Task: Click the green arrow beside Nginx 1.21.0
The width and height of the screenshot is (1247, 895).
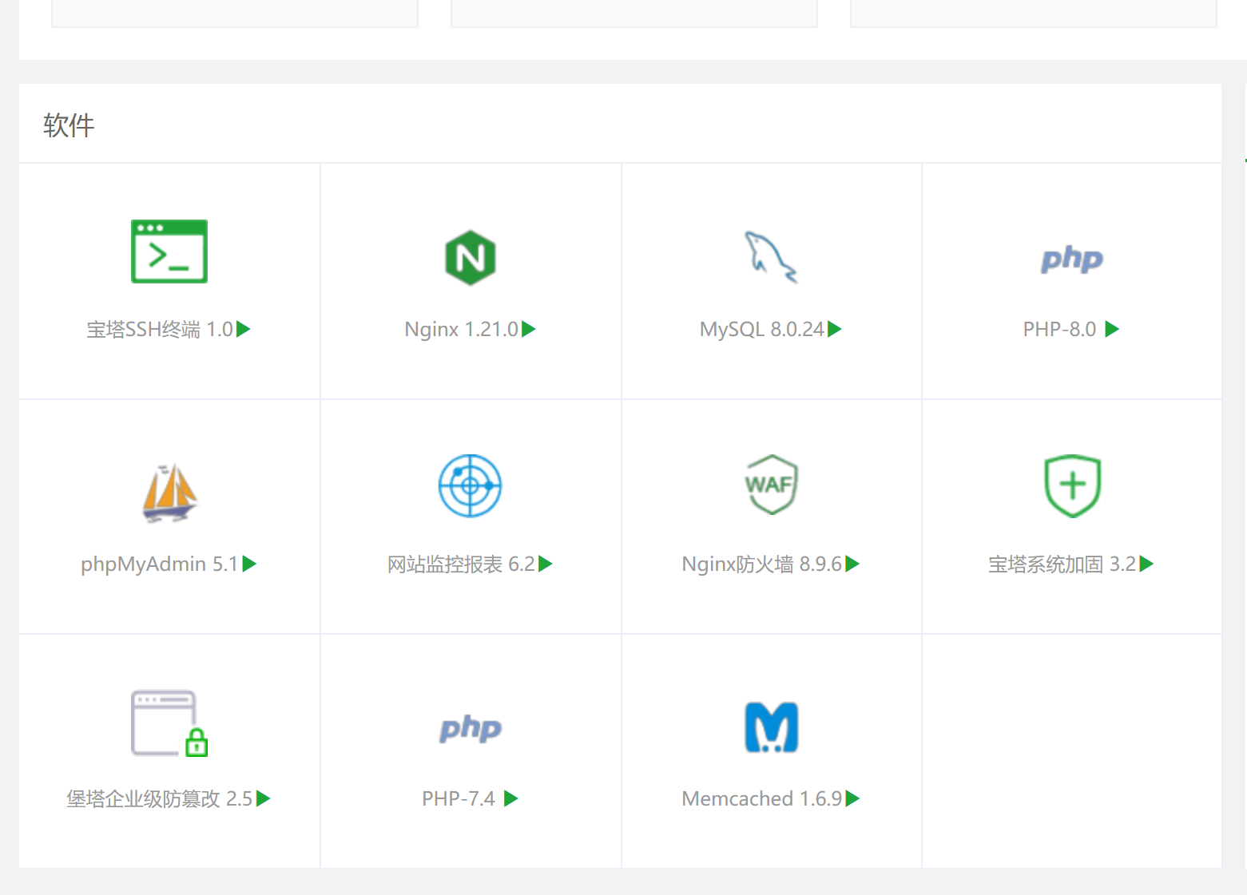Action: tap(529, 329)
